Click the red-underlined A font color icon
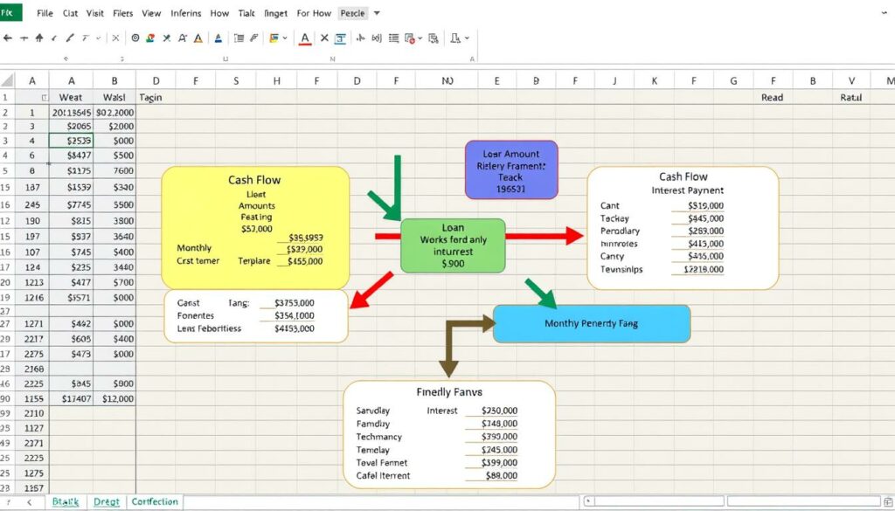Image resolution: width=895 pixels, height=511 pixels. tap(305, 38)
